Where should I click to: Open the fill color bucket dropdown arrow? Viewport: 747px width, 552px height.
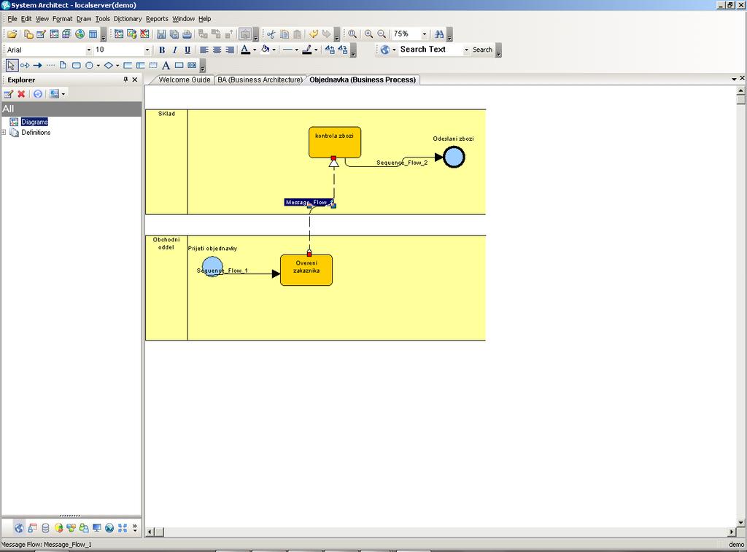(x=274, y=50)
